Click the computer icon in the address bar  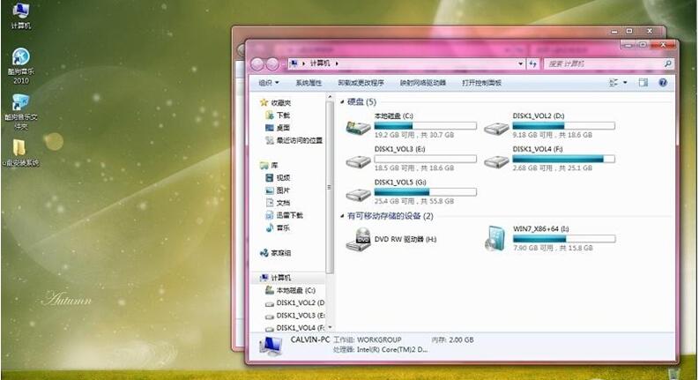click(294, 63)
